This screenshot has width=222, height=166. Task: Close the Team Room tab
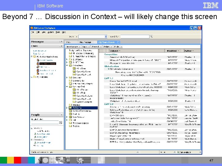coord(118,42)
